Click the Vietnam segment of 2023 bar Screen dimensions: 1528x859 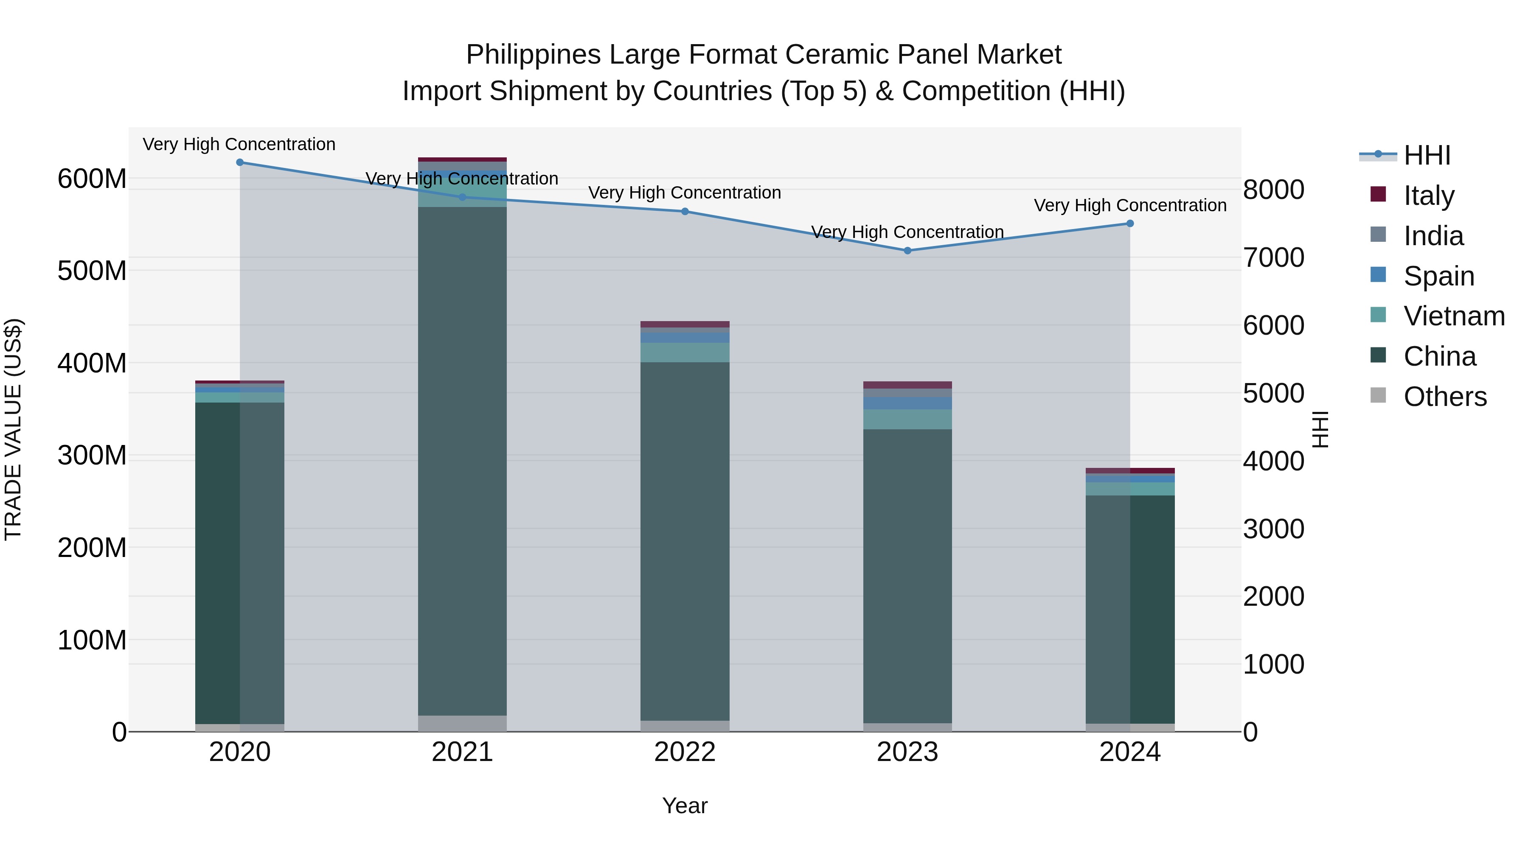(907, 419)
